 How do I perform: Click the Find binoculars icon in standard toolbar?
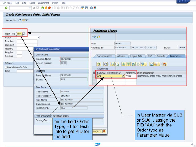tap(58, 8)
